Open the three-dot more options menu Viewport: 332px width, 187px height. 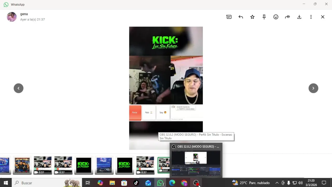coord(311,17)
